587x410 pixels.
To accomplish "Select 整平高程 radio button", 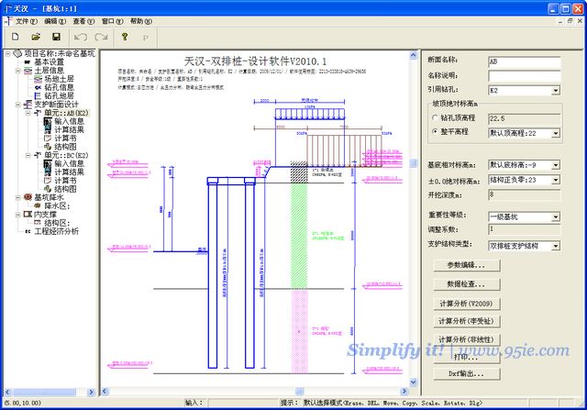I will tap(435, 133).
